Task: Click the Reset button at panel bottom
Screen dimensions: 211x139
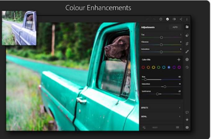Action: [155, 128]
